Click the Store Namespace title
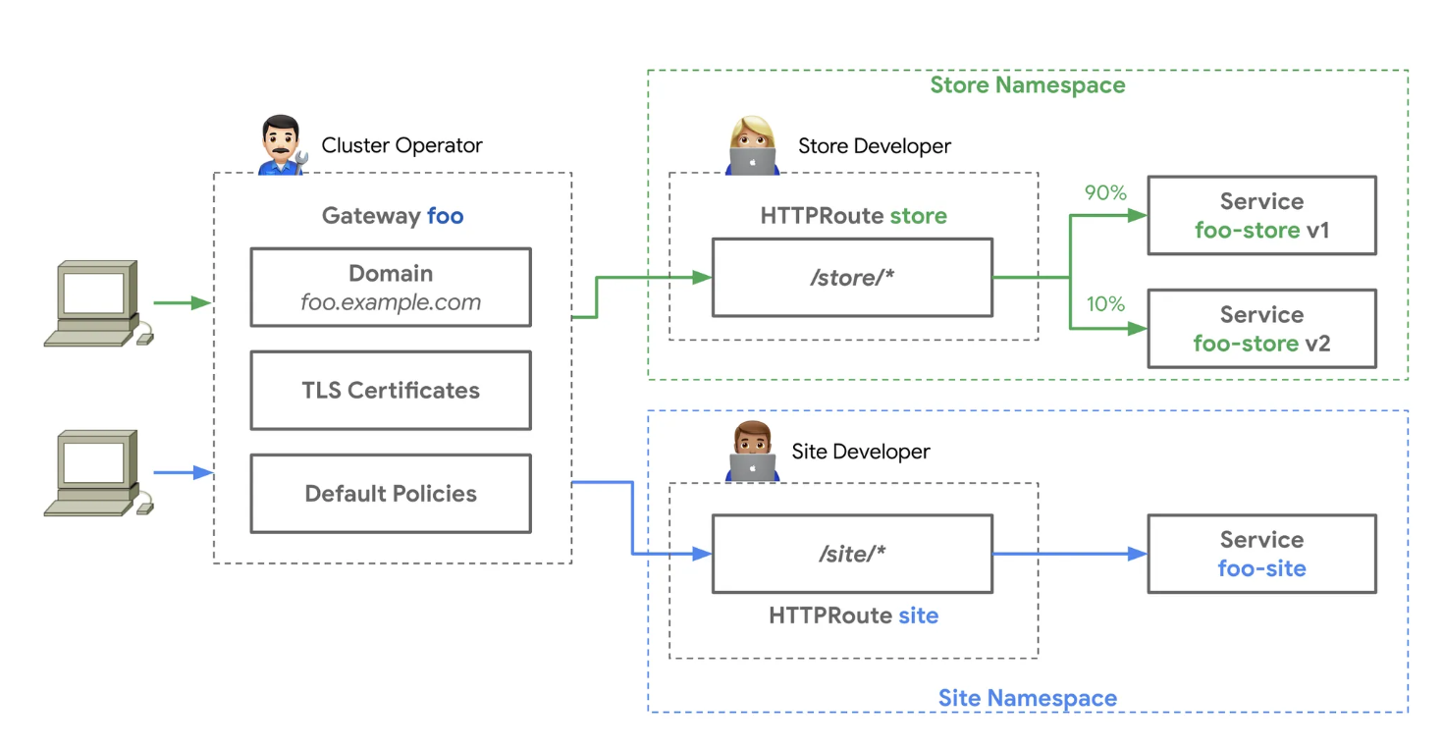Image resolution: width=1443 pixels, height=749 pixels. 1028,85
